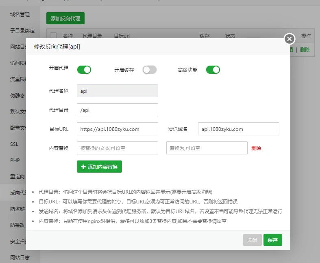Close the modify reverse proxy dialog with X

point(289,39)
